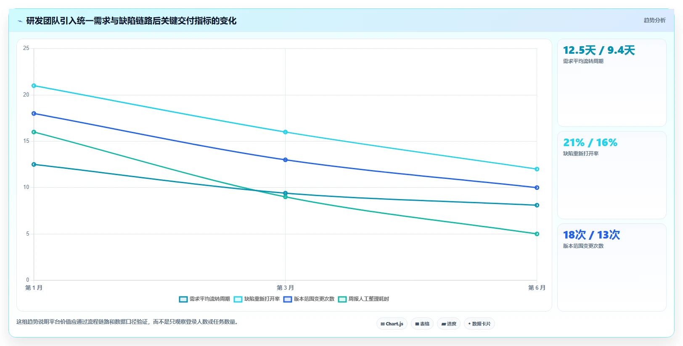Click the 18次 / 13次 value
Screen dimensions: 683x346
(x=591, y=235)
